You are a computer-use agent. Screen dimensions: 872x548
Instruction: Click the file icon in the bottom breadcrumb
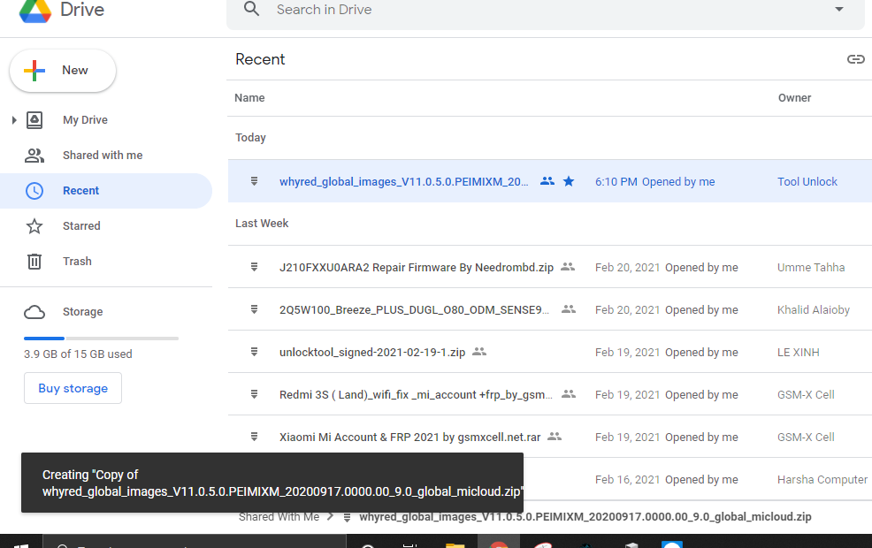point(347,517)
